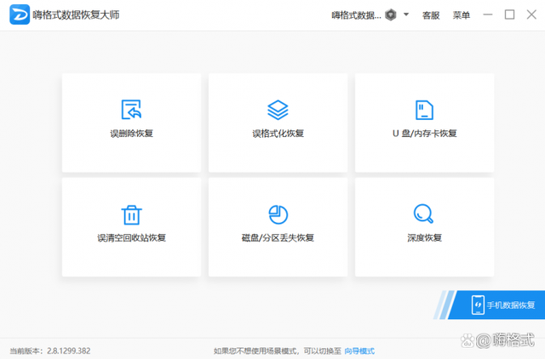545x359 pixels.
Task: Click the 误删除恢复 label
Action: point(132,134)
